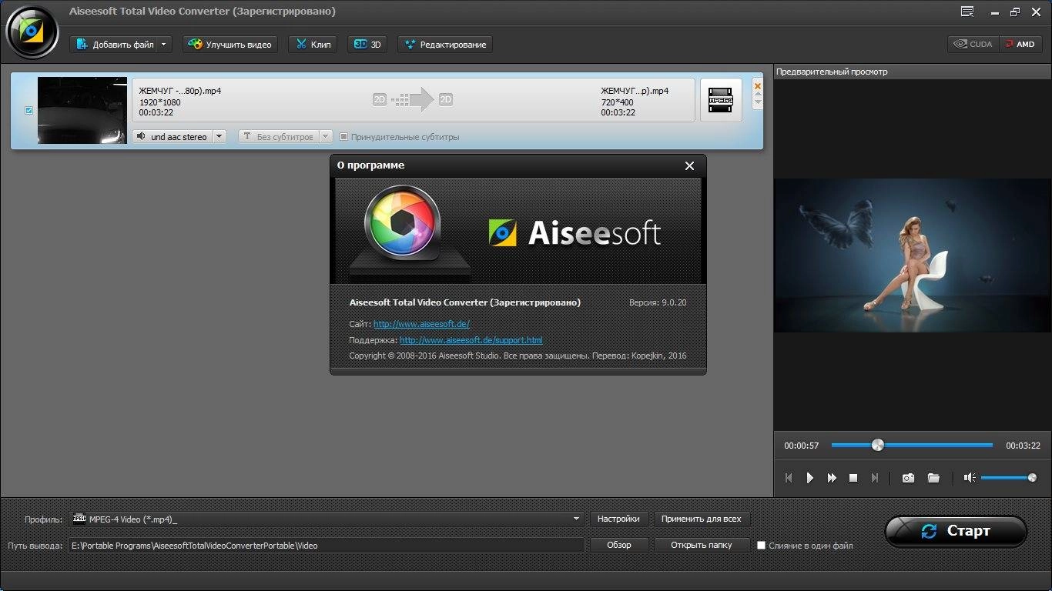Enable Принудительные субтитры checkbox
1052x591 pixels.
(x=343, y=137)
